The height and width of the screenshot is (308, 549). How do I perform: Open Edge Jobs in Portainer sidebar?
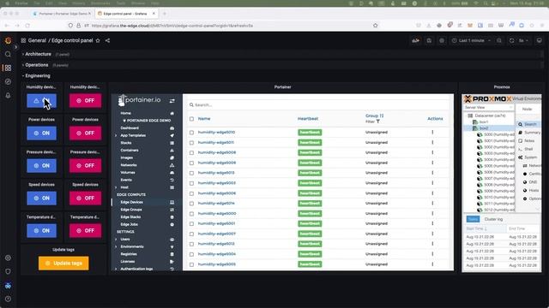click(x=130, y=224)
